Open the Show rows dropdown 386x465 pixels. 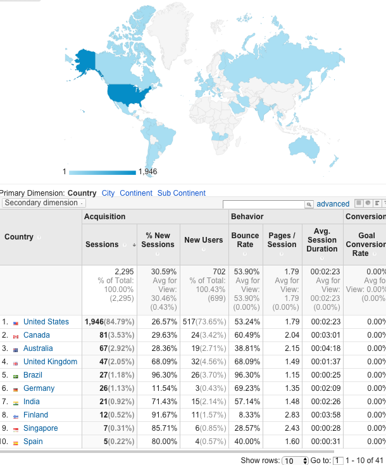pos(295,461)
